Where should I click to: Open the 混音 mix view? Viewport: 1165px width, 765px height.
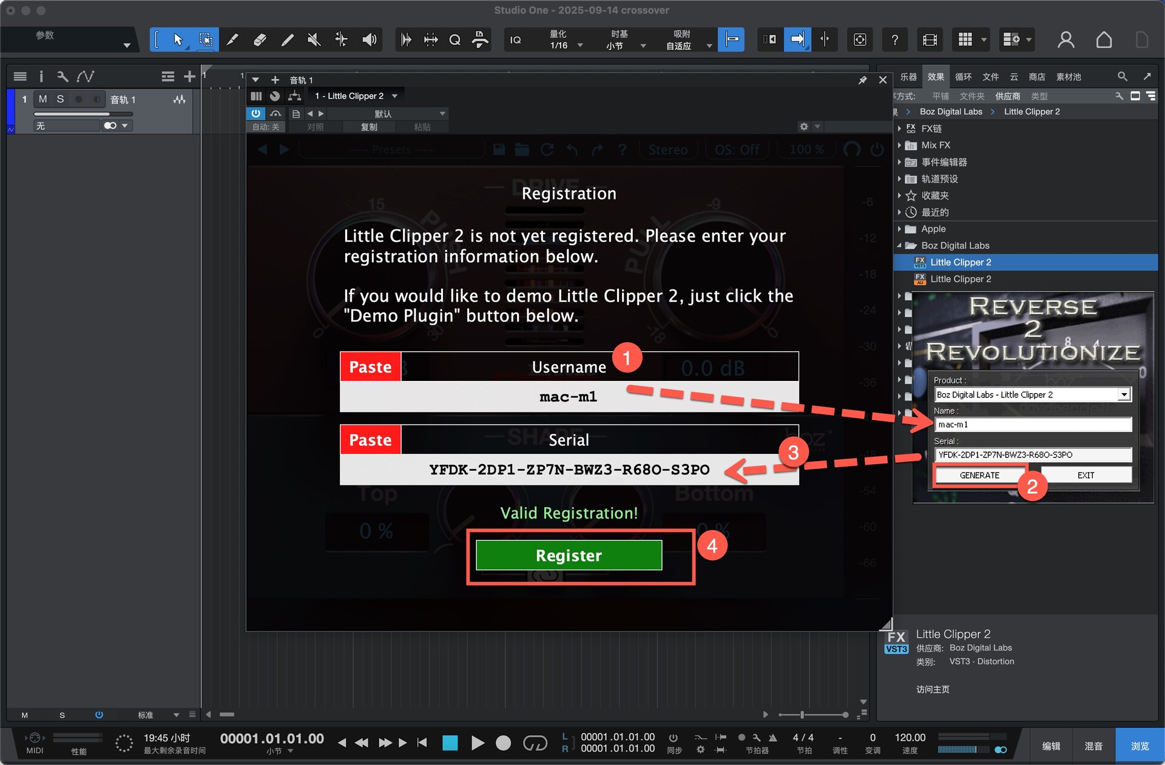[1093, 746]
